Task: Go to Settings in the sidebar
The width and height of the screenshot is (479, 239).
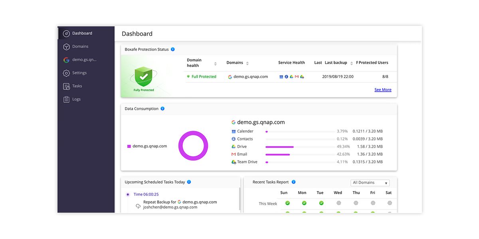Action: coord(79,73)
